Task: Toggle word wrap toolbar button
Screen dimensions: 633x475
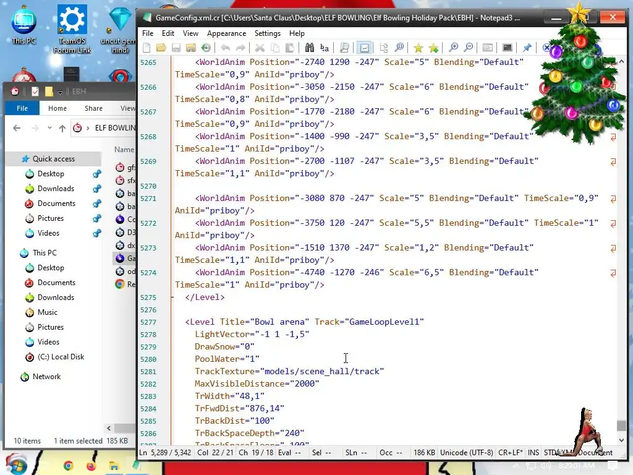Action: coord(364,48)
